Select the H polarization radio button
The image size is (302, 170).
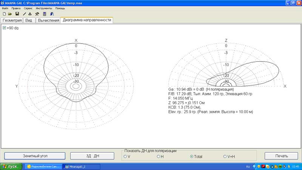[x=158, y=156]
